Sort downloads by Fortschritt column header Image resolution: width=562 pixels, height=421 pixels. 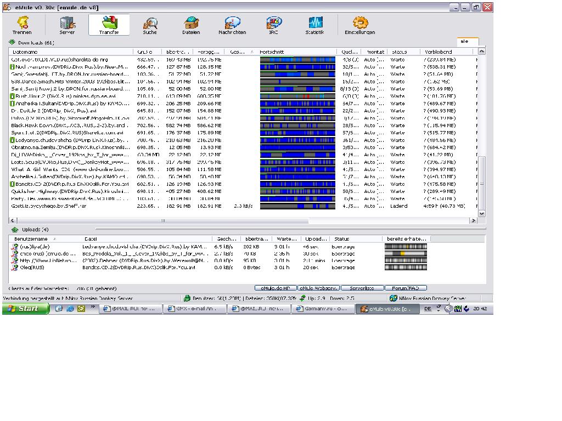click(297, 52)
